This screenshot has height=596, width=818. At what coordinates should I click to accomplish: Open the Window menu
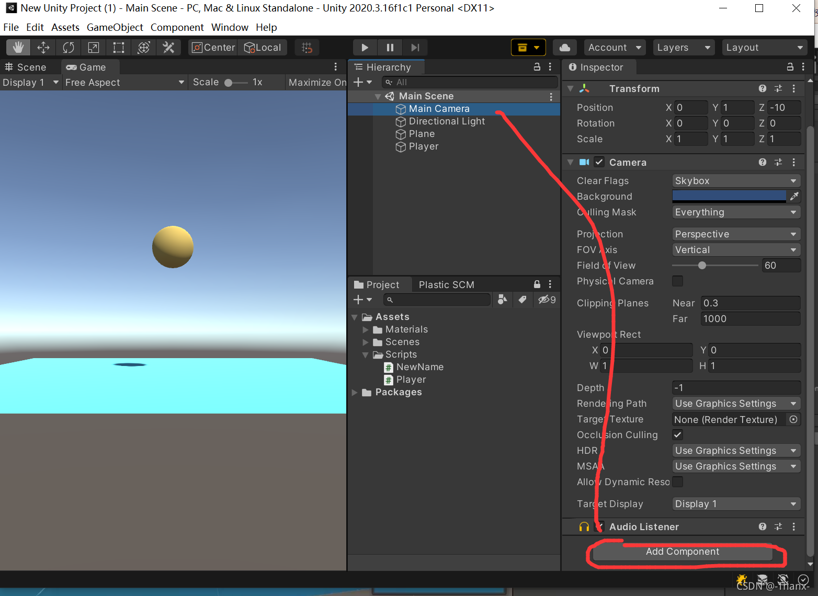pyautogui.click(x=230, y=27)
